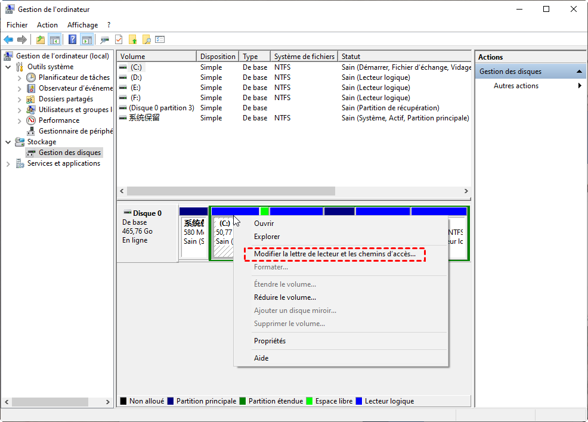Click the red Performance gauge icon

point(31,120)
